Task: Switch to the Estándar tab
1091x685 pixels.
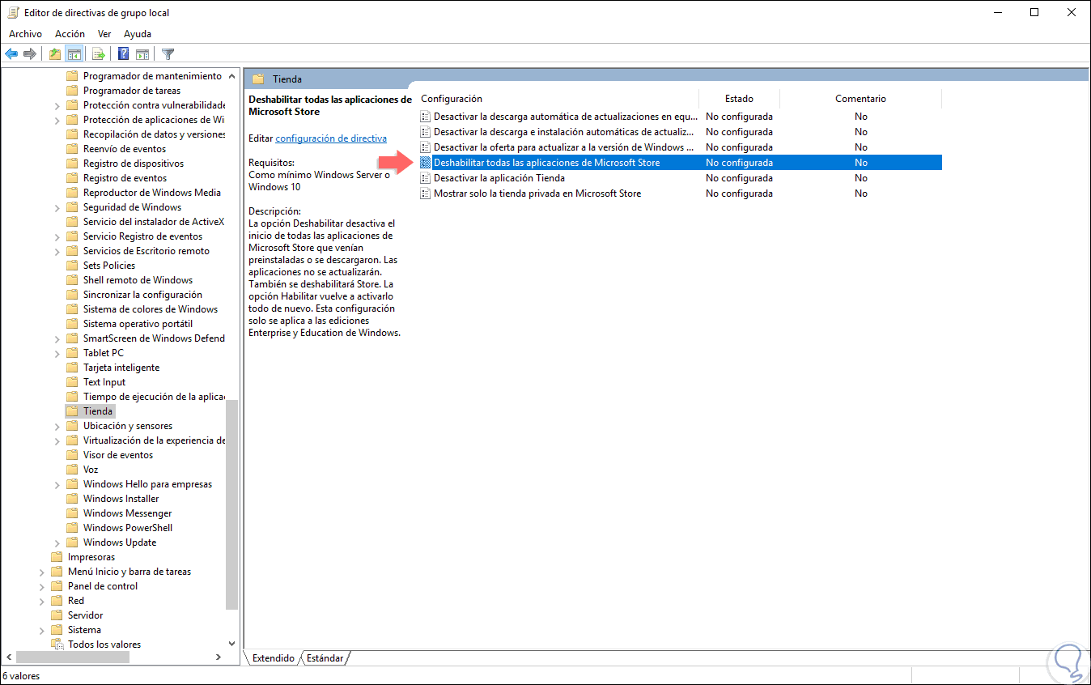Action: pyautogui.click(x=325, y=658)
